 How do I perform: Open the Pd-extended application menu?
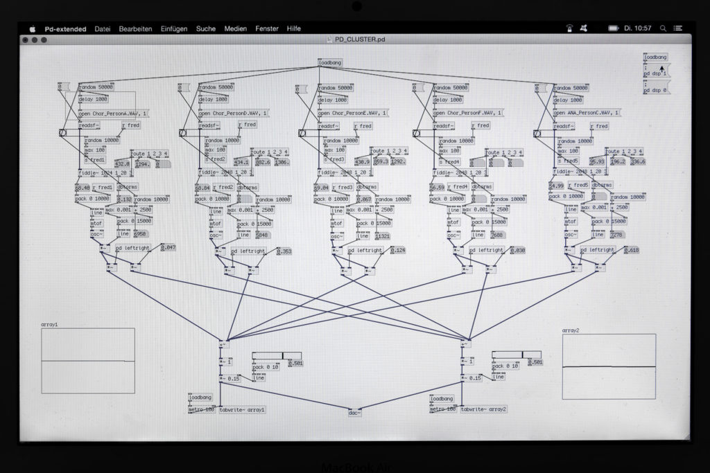click(65, 28)
